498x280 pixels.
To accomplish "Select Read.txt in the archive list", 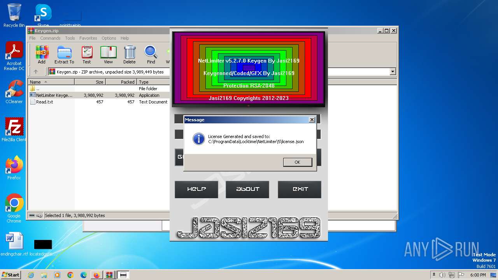I will click(x=99, y=102).
